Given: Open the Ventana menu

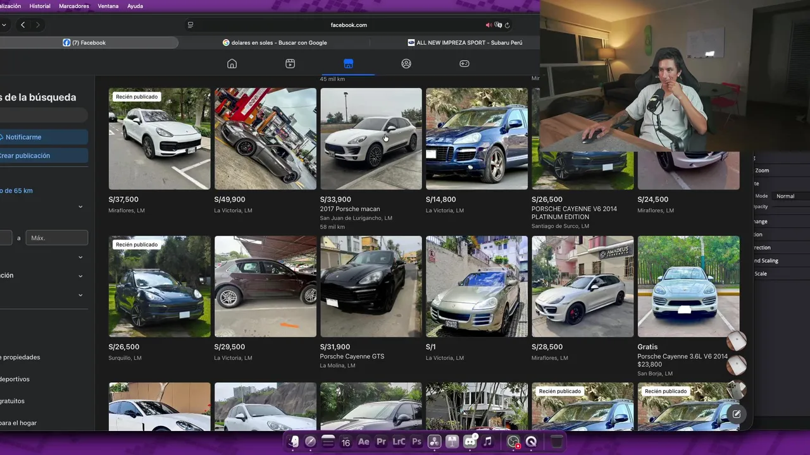Looking at the screenshot, I should pyautogui.click(x=108, y=6).
